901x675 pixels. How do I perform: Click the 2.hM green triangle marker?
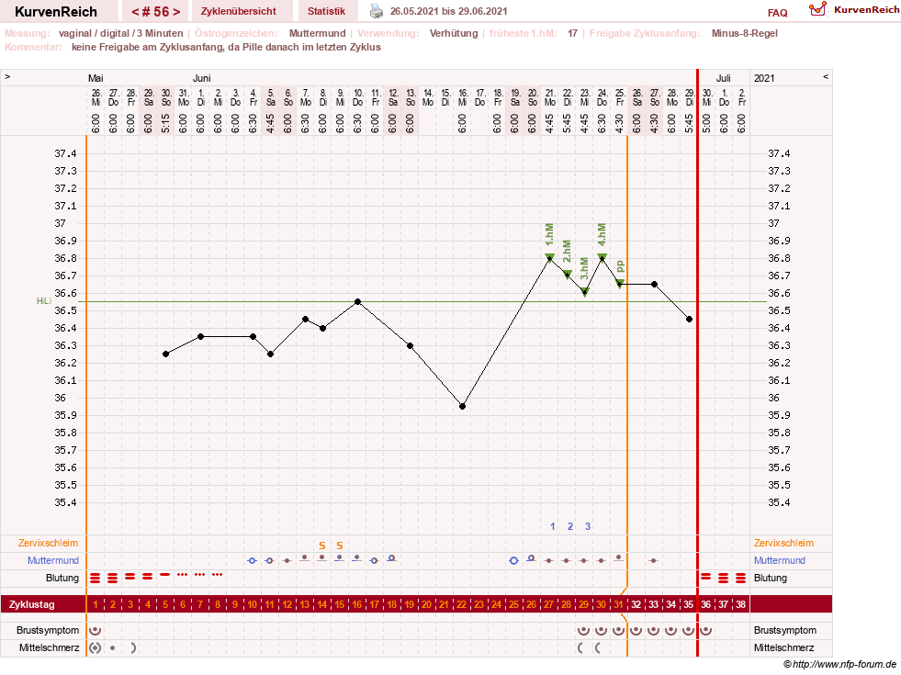tap(568, 274)
